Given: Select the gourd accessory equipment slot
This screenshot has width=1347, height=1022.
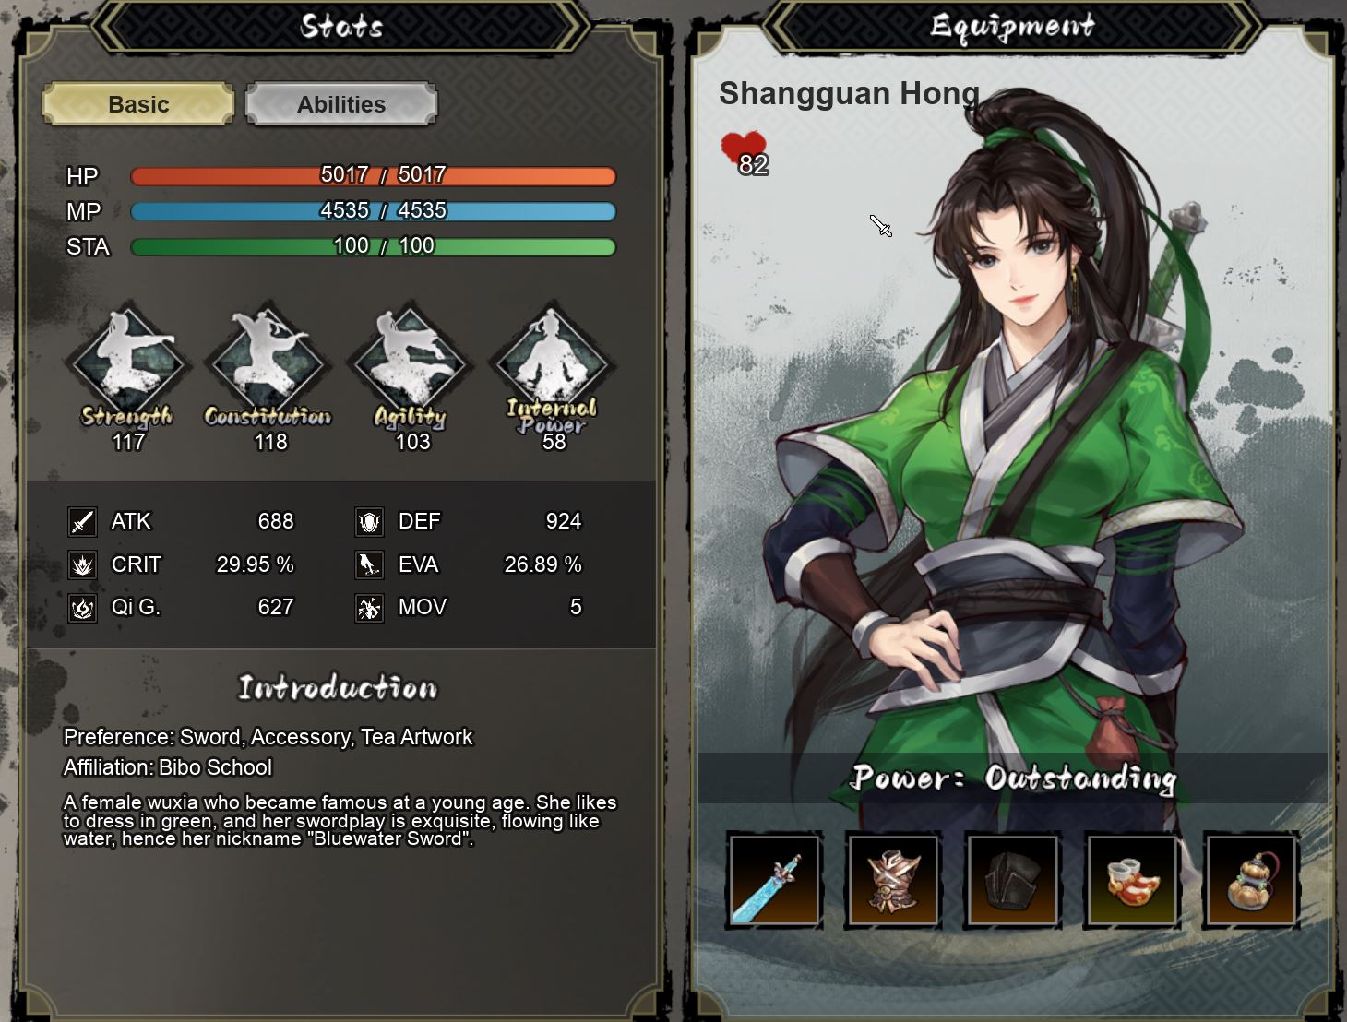Looking at the screenshot, I should tap(1252, 881).
